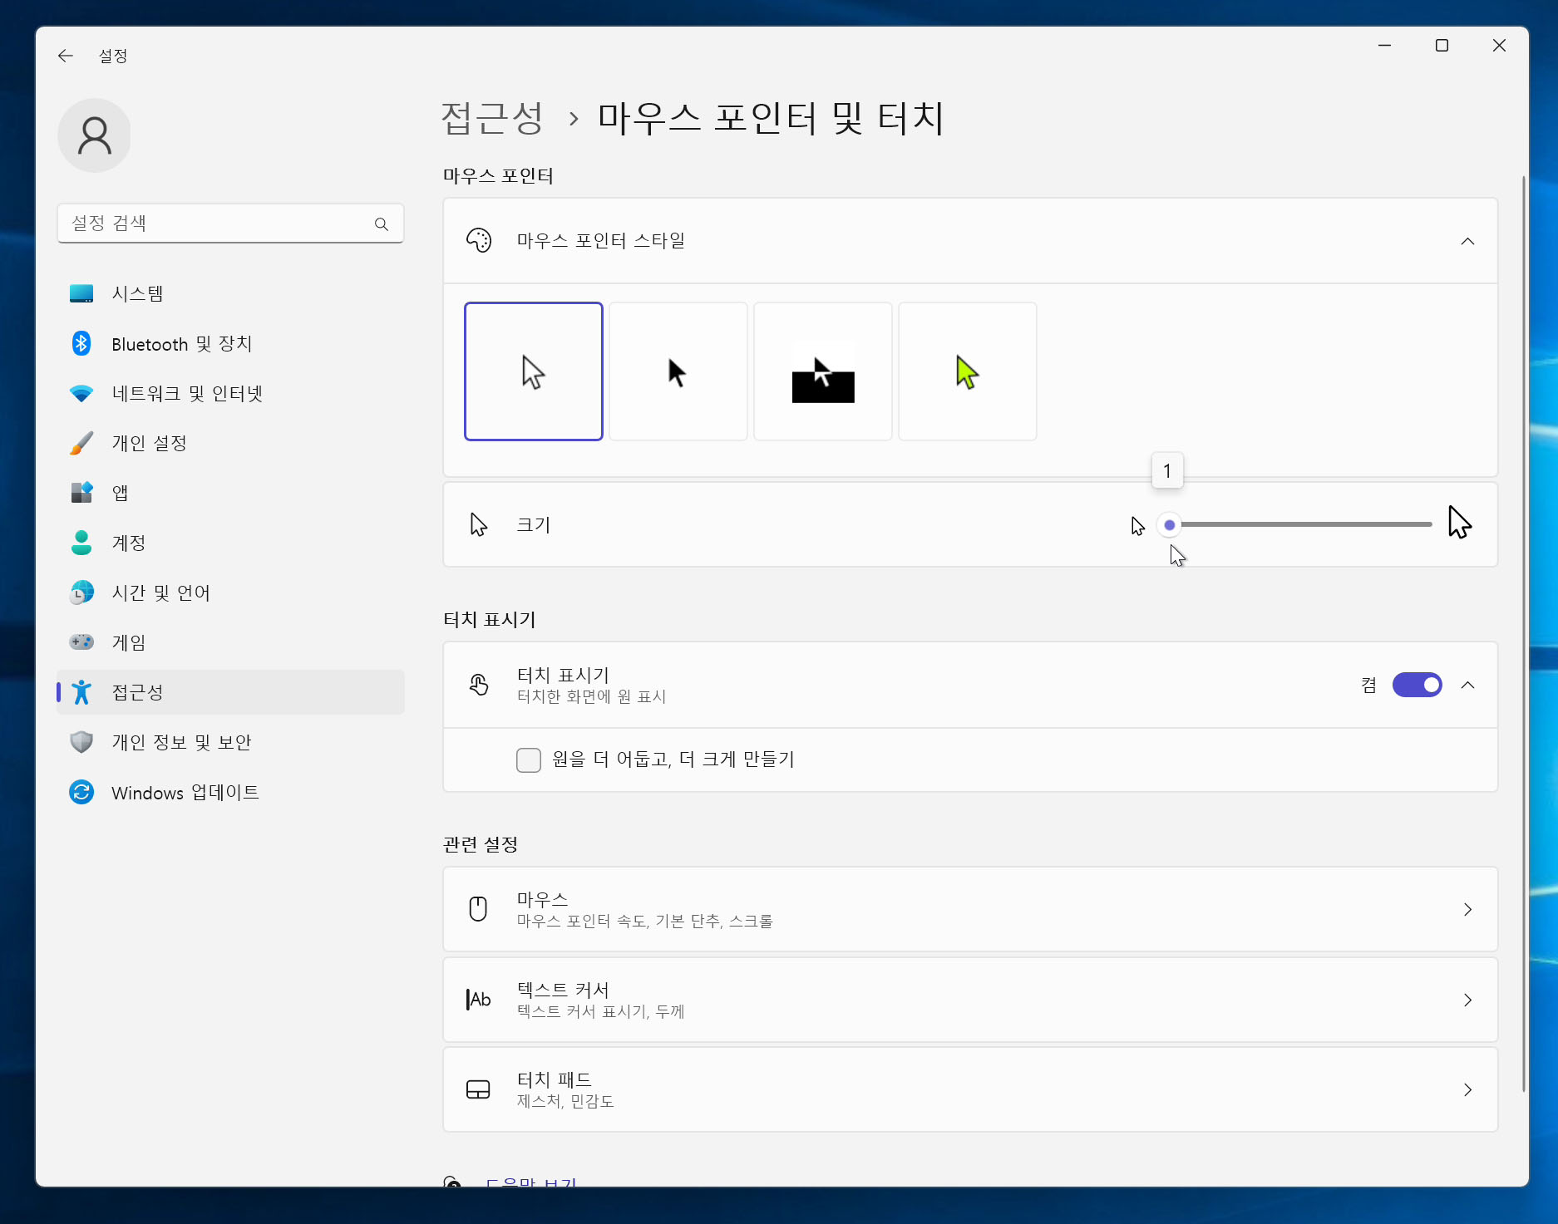
Task: Click the 개인 정보 및 보안 shield icon
Action: click(81, 742)
